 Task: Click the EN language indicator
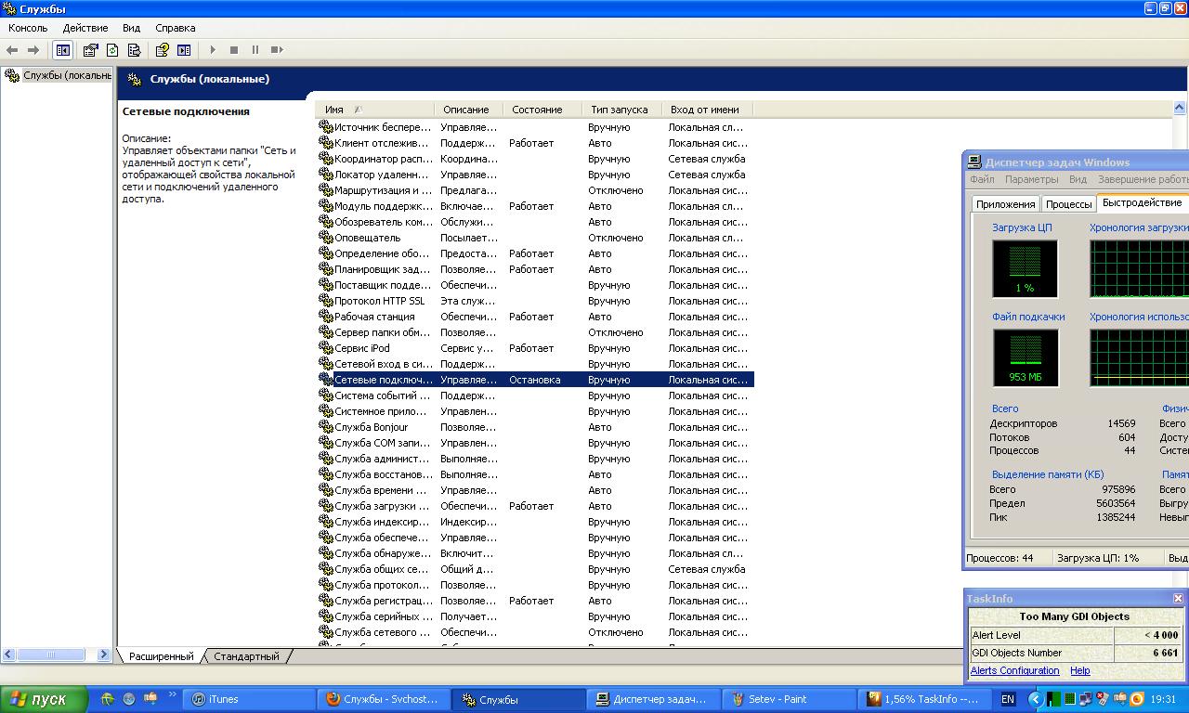click(x=1008, y=699)
